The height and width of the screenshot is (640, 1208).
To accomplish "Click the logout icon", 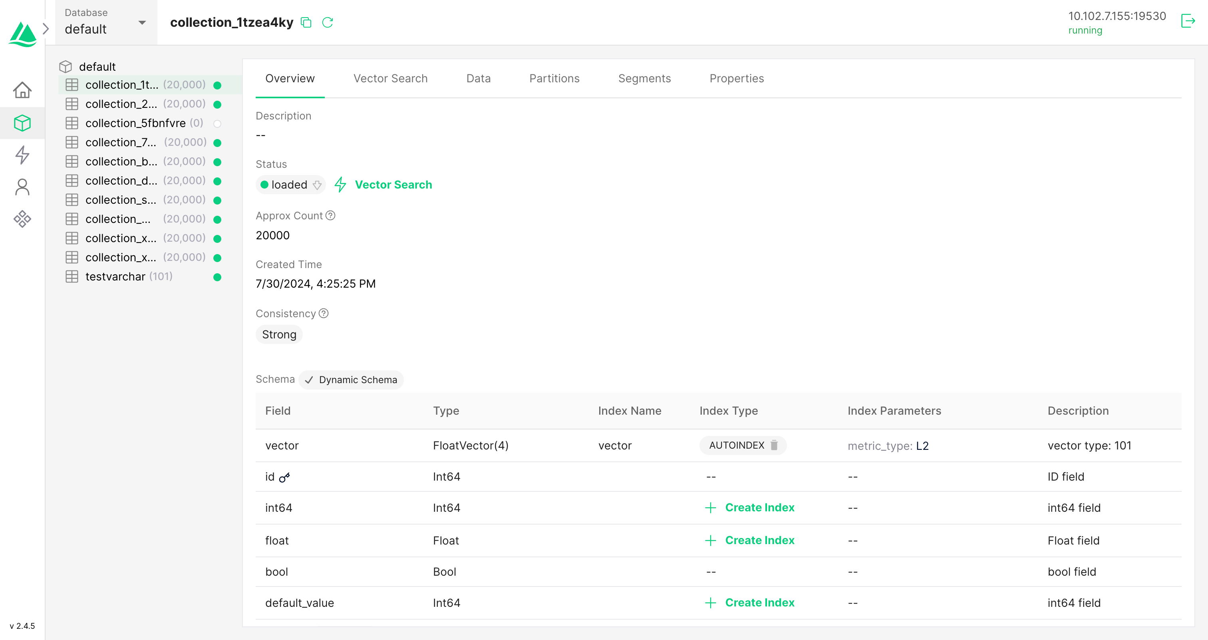I will 1187,21.
